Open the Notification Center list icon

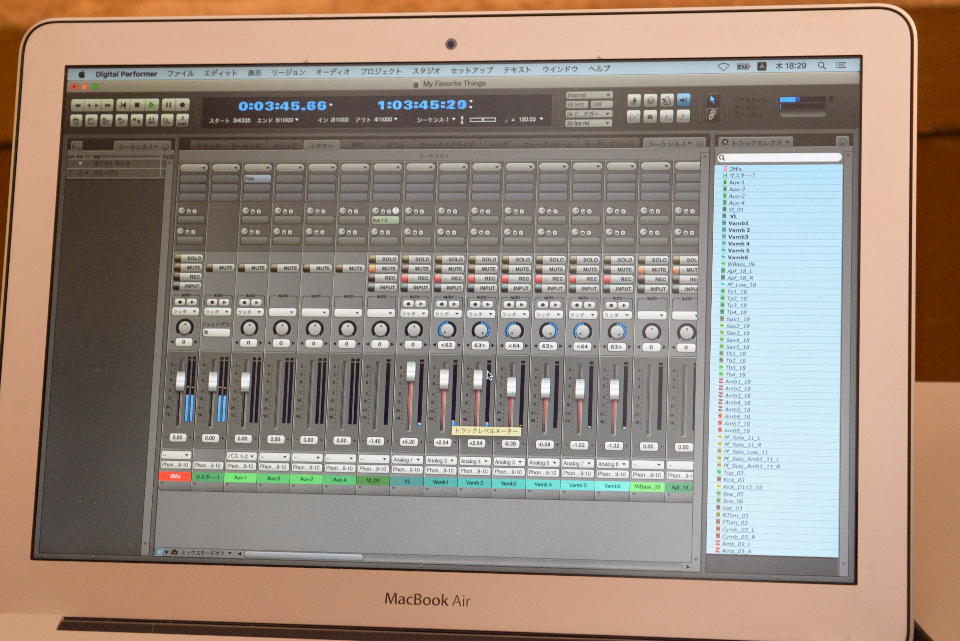pos(841,65)
